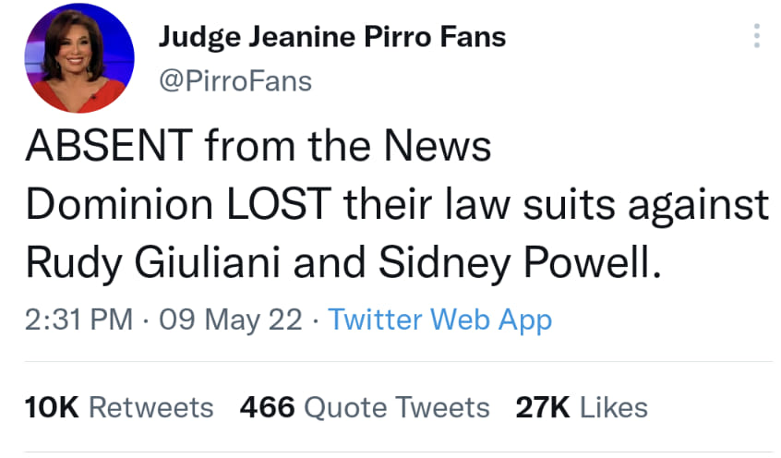The width and height of the screenshot is (781, 458).
Task: Click the 09 May 22 date
Action: click(x=231, y=320)
